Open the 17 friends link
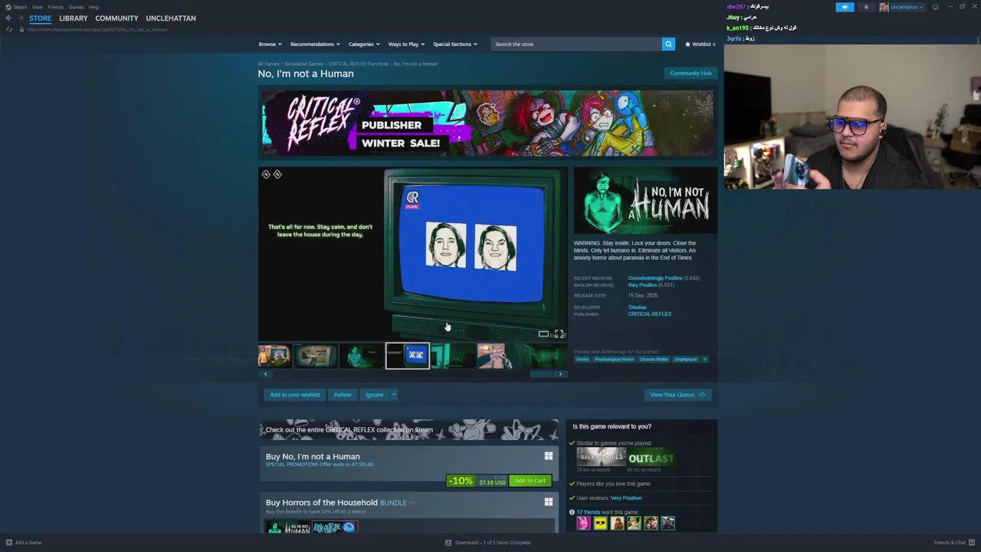The width and height of the screenshot is (981, 552). pos(589,512)
